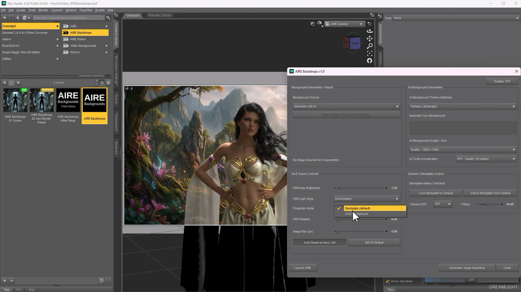
Task: Open the AI Background Quality / Size dropdown
Action: [463, 149]
